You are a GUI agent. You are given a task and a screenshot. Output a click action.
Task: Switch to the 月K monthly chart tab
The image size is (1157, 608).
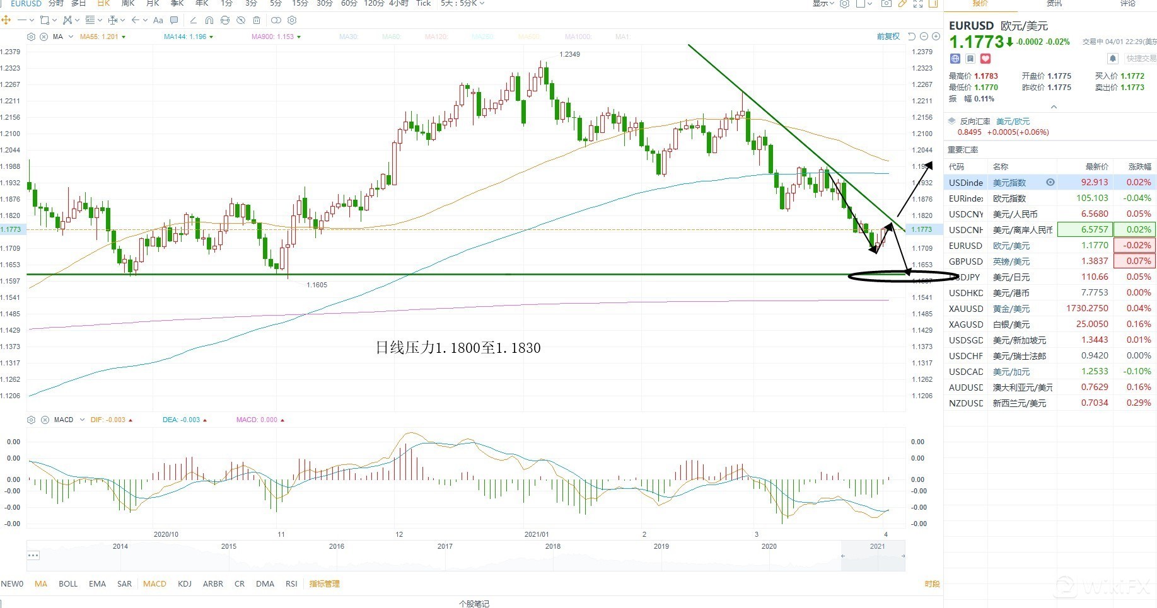[x=153, y=4]
